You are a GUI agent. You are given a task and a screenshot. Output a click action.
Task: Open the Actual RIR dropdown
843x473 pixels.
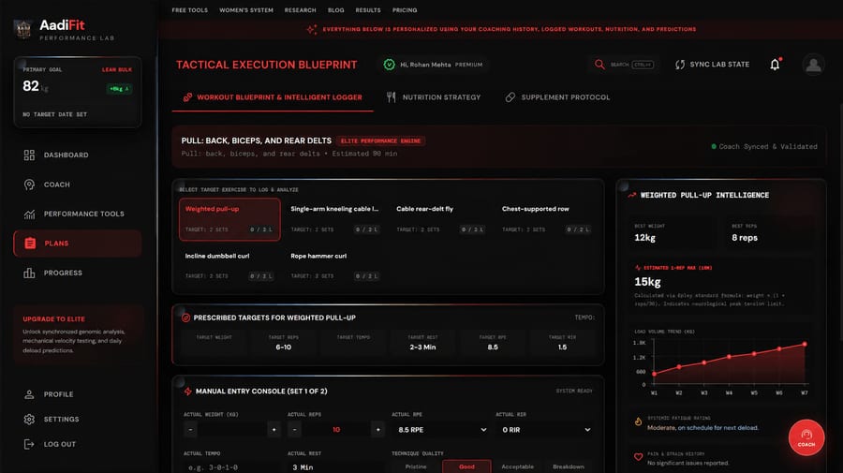click(x=544, y=430)
